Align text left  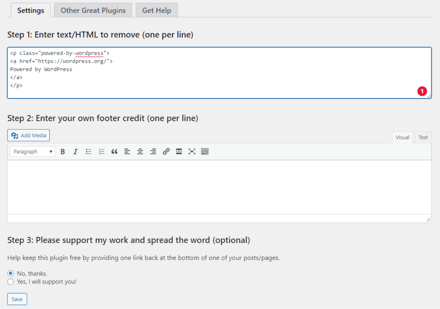click(127, 152)
